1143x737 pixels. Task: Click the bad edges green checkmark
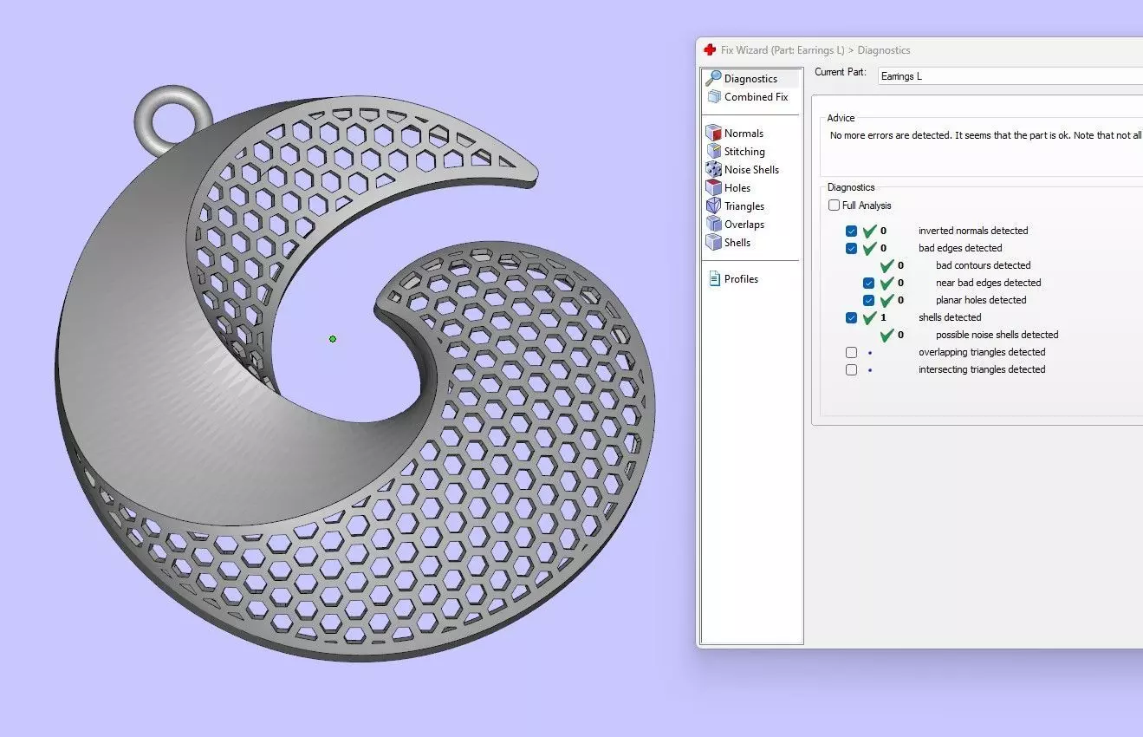click(869, 248)
